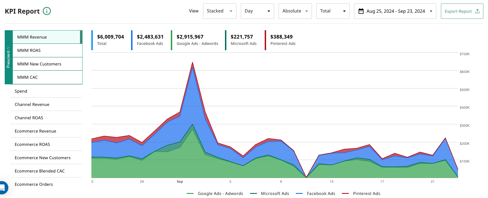This screenshot has width=488, height=198.
Task: Select Channel ROAS in the sidebar
Action: point(46,118)
